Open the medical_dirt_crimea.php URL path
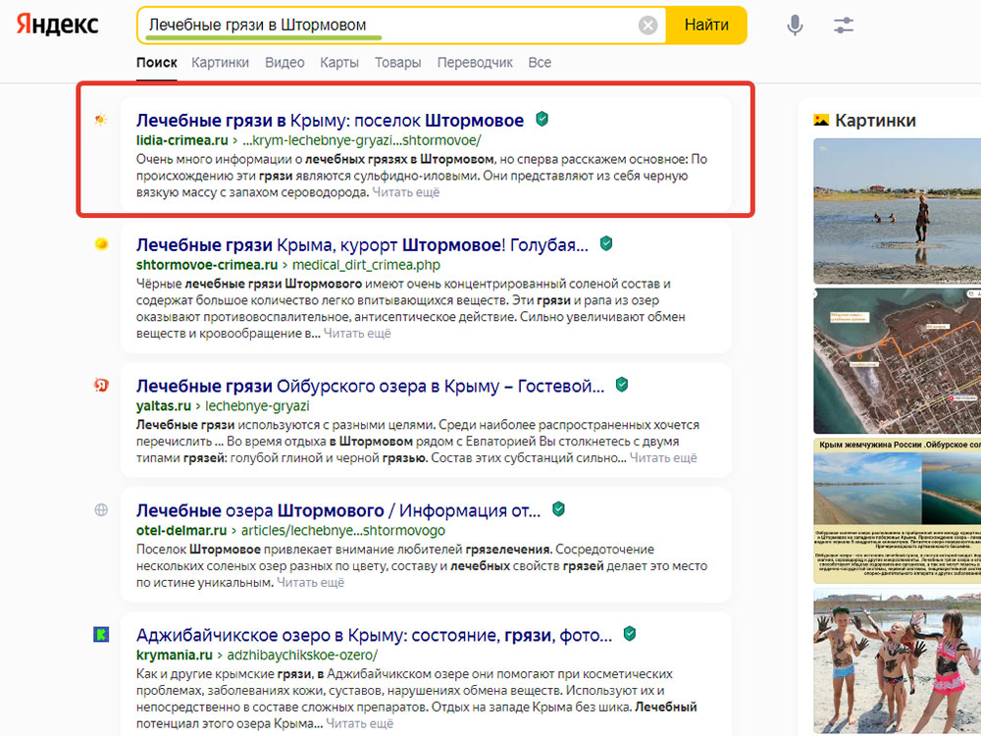981x736 pixels. pos(366,265)
